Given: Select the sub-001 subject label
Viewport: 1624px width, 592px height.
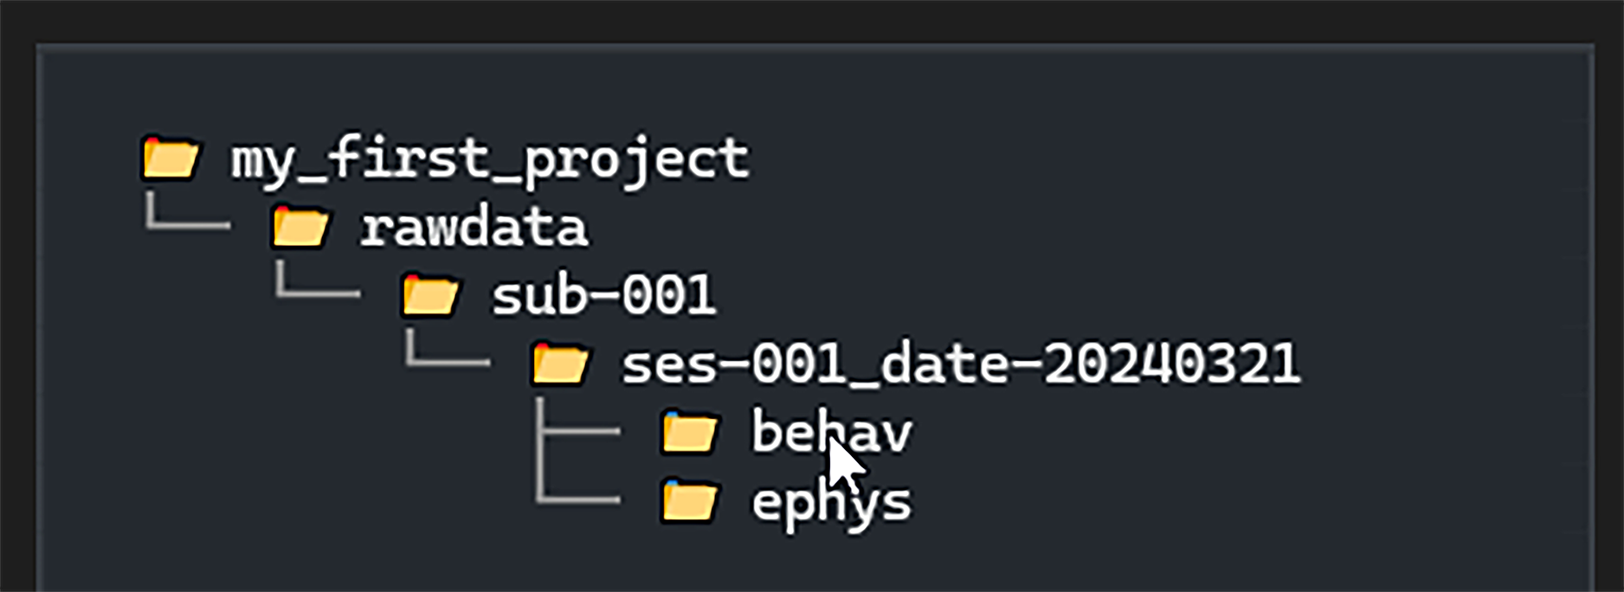Looking at the screenshot, I should point(603,296).
